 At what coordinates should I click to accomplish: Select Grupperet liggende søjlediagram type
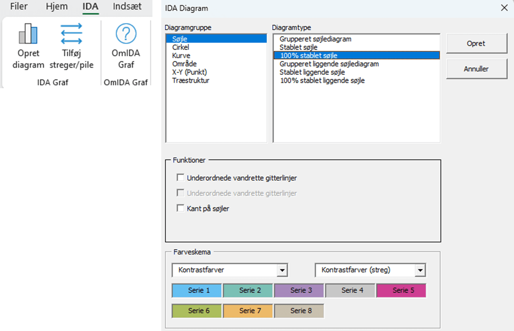[329, 64]
